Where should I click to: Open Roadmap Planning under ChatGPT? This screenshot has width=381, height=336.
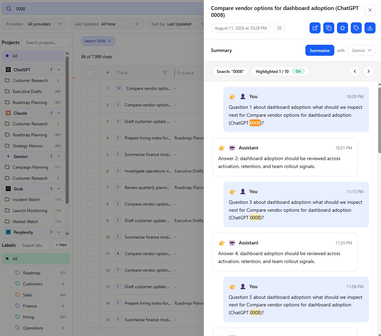(x=33, y=103)
